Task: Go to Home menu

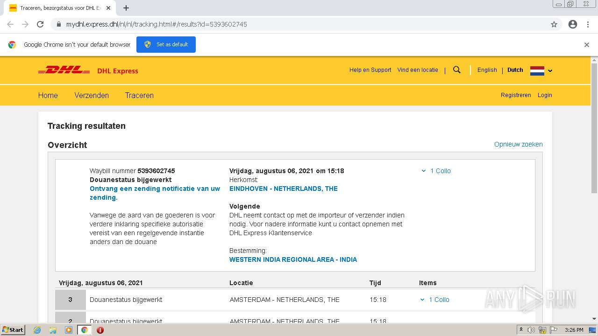Action: (x=48, y=95)
